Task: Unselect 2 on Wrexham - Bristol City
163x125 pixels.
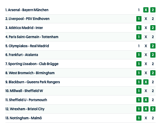Action: pyautogui.click(x=153, y=109)
